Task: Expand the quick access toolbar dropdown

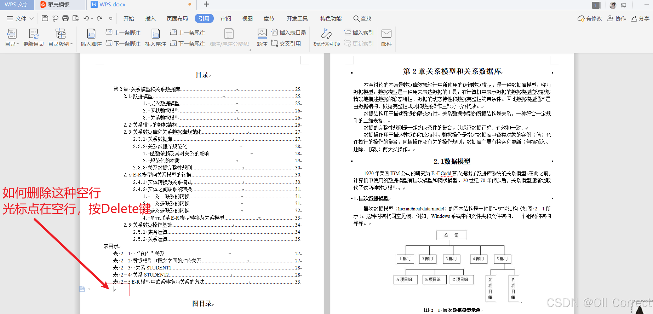Action: [x=111, y=19]
